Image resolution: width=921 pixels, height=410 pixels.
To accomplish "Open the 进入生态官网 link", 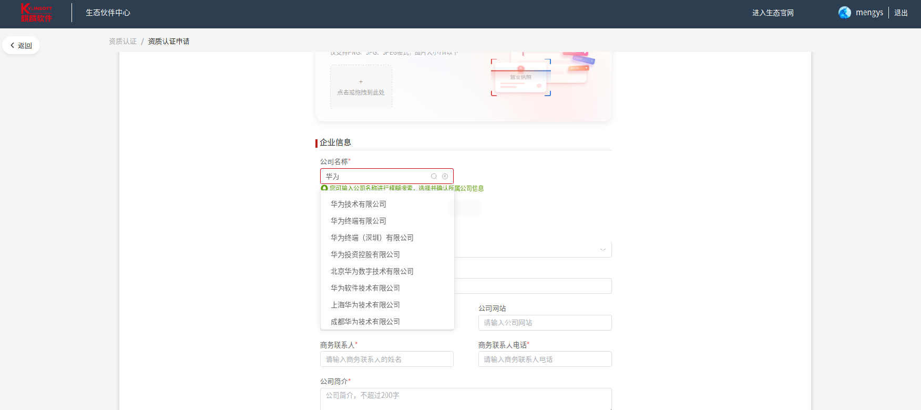I will [x=772, y=13].
